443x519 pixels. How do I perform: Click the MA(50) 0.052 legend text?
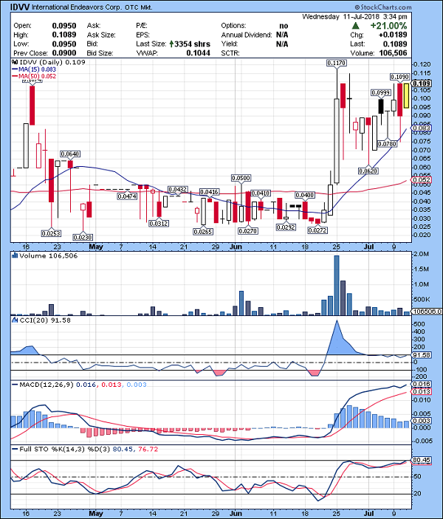38,76
